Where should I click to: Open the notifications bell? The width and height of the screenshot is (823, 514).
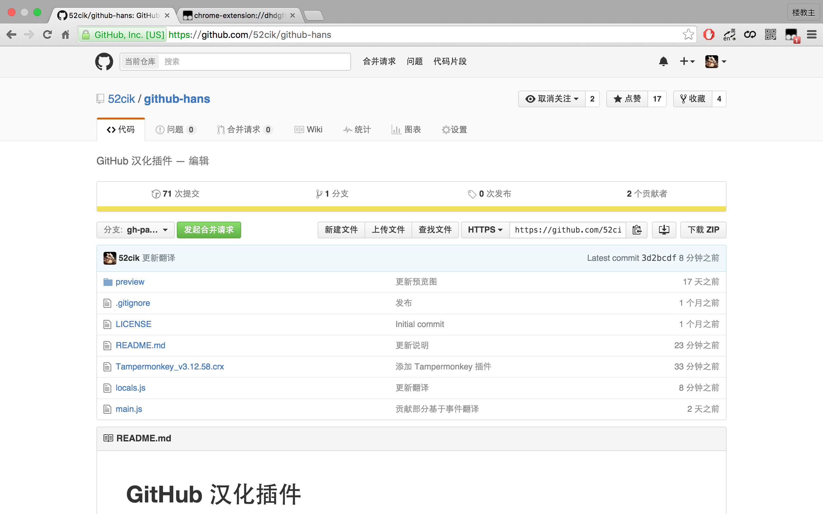(664, 62)
